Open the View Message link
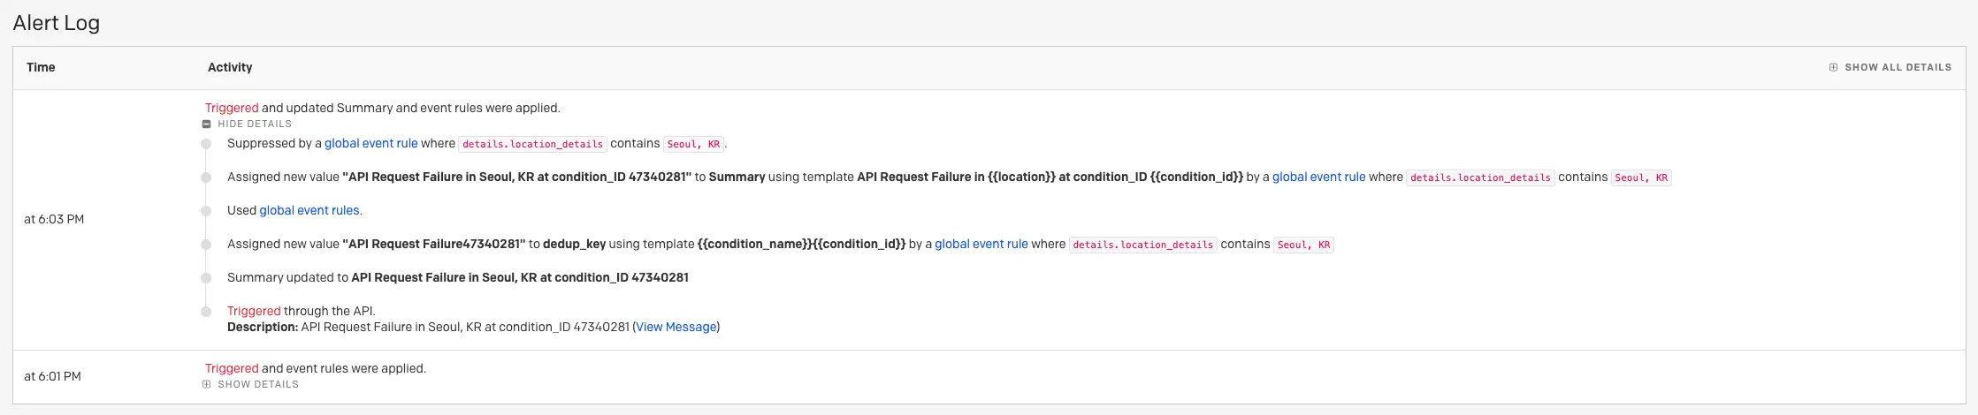The image size is (1978, 415). click(x=676, y=328)
